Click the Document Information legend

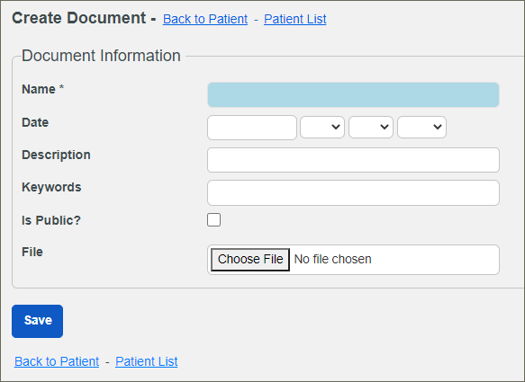(101, 56)
